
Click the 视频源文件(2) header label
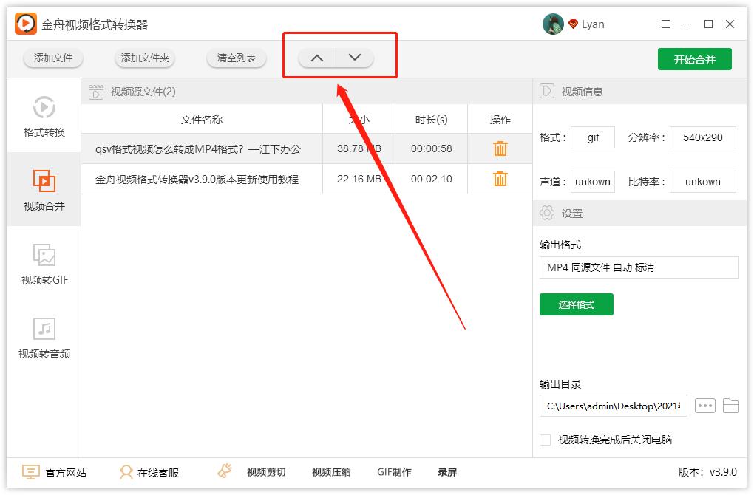(143, 92)
